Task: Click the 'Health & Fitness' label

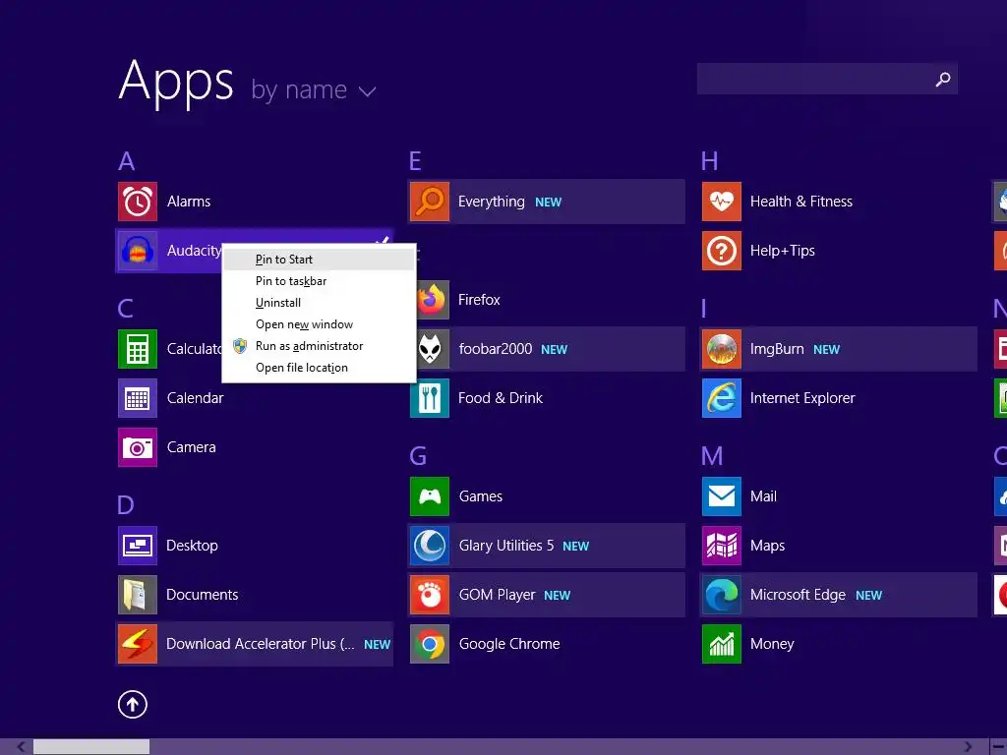Action: [801, 202]
